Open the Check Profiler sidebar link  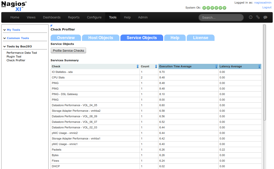tap(16, 60)
